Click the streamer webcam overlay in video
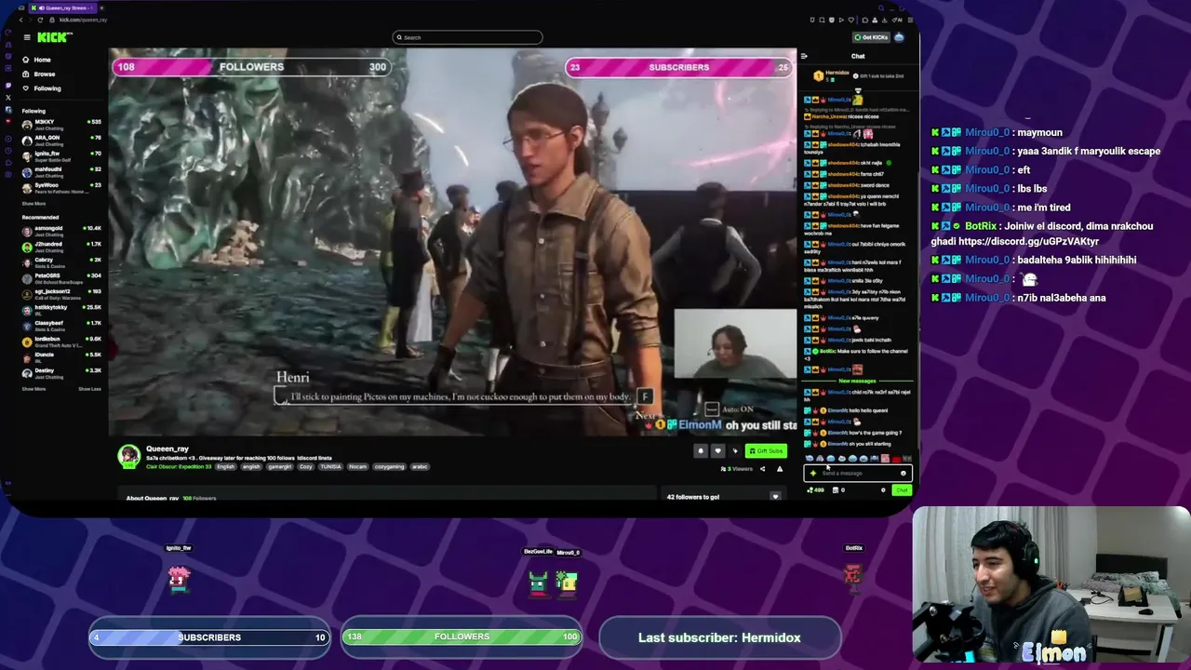The height and width of the screenshot is (670, 1191). (x=735, y=345)
